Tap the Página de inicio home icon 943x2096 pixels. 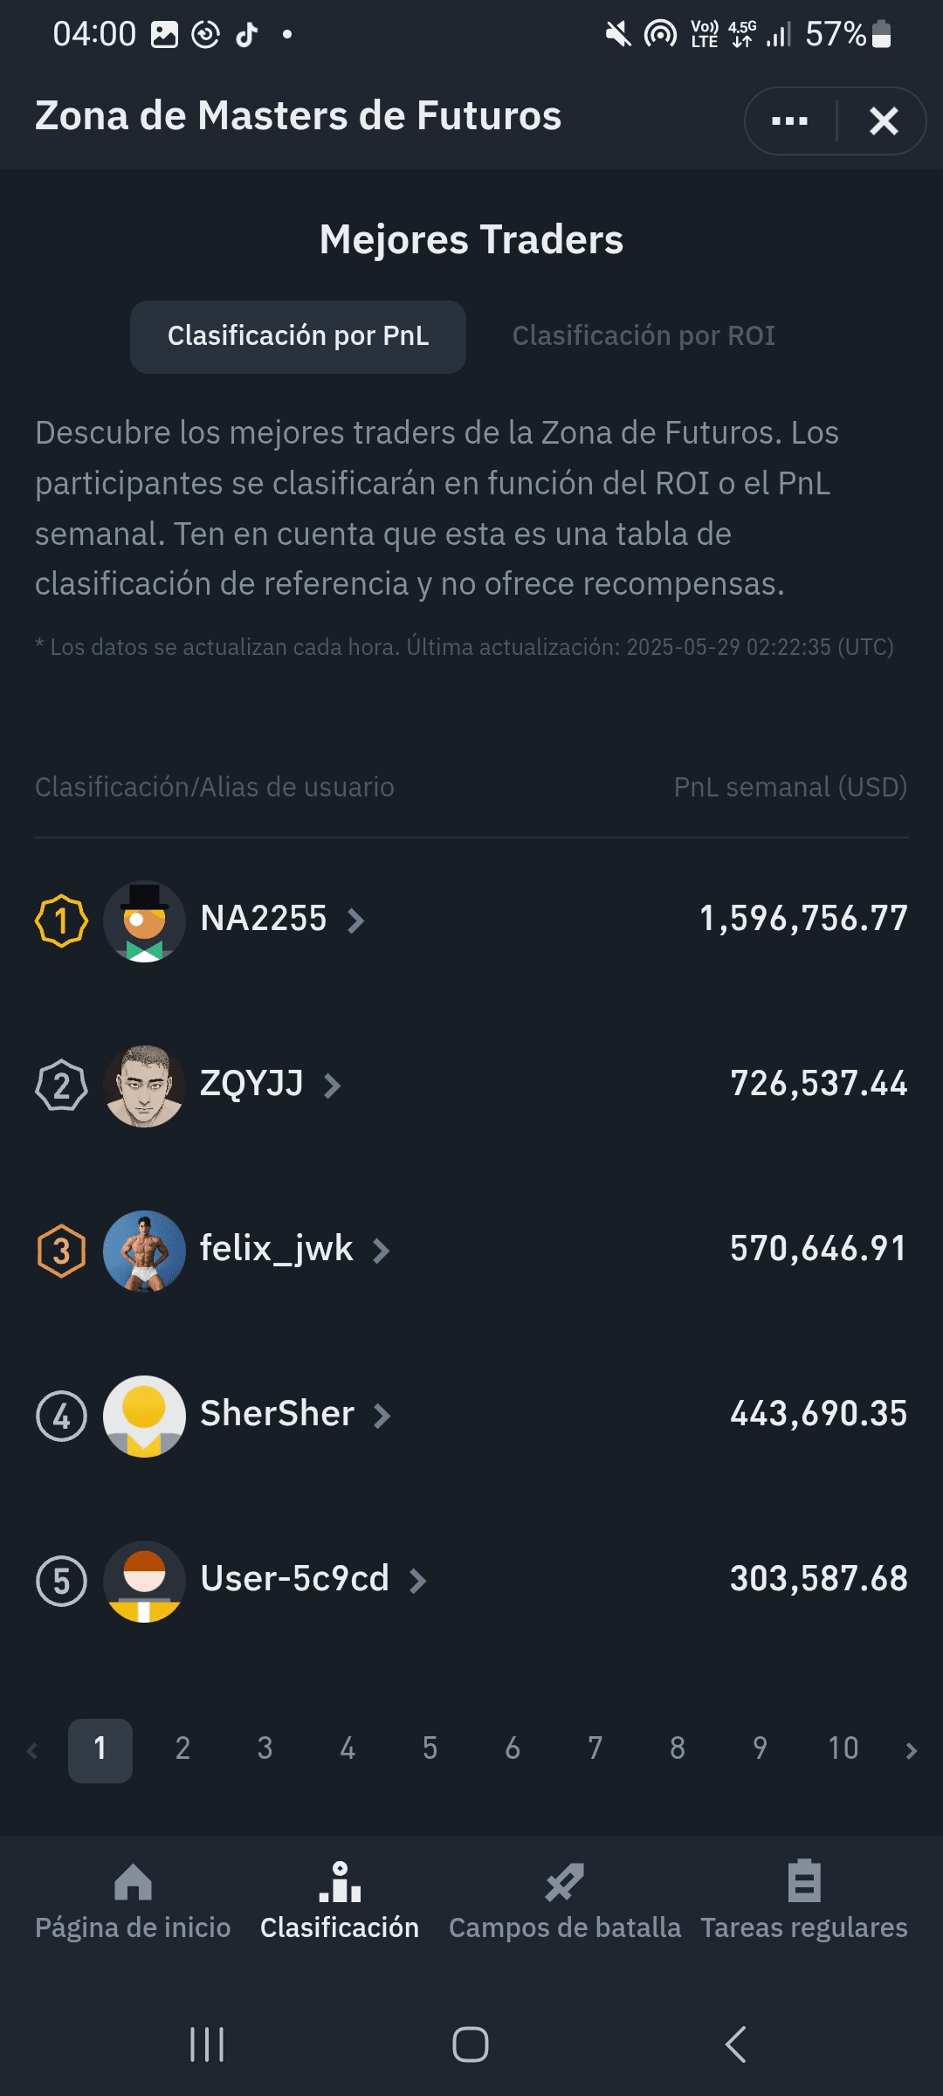133,1883
